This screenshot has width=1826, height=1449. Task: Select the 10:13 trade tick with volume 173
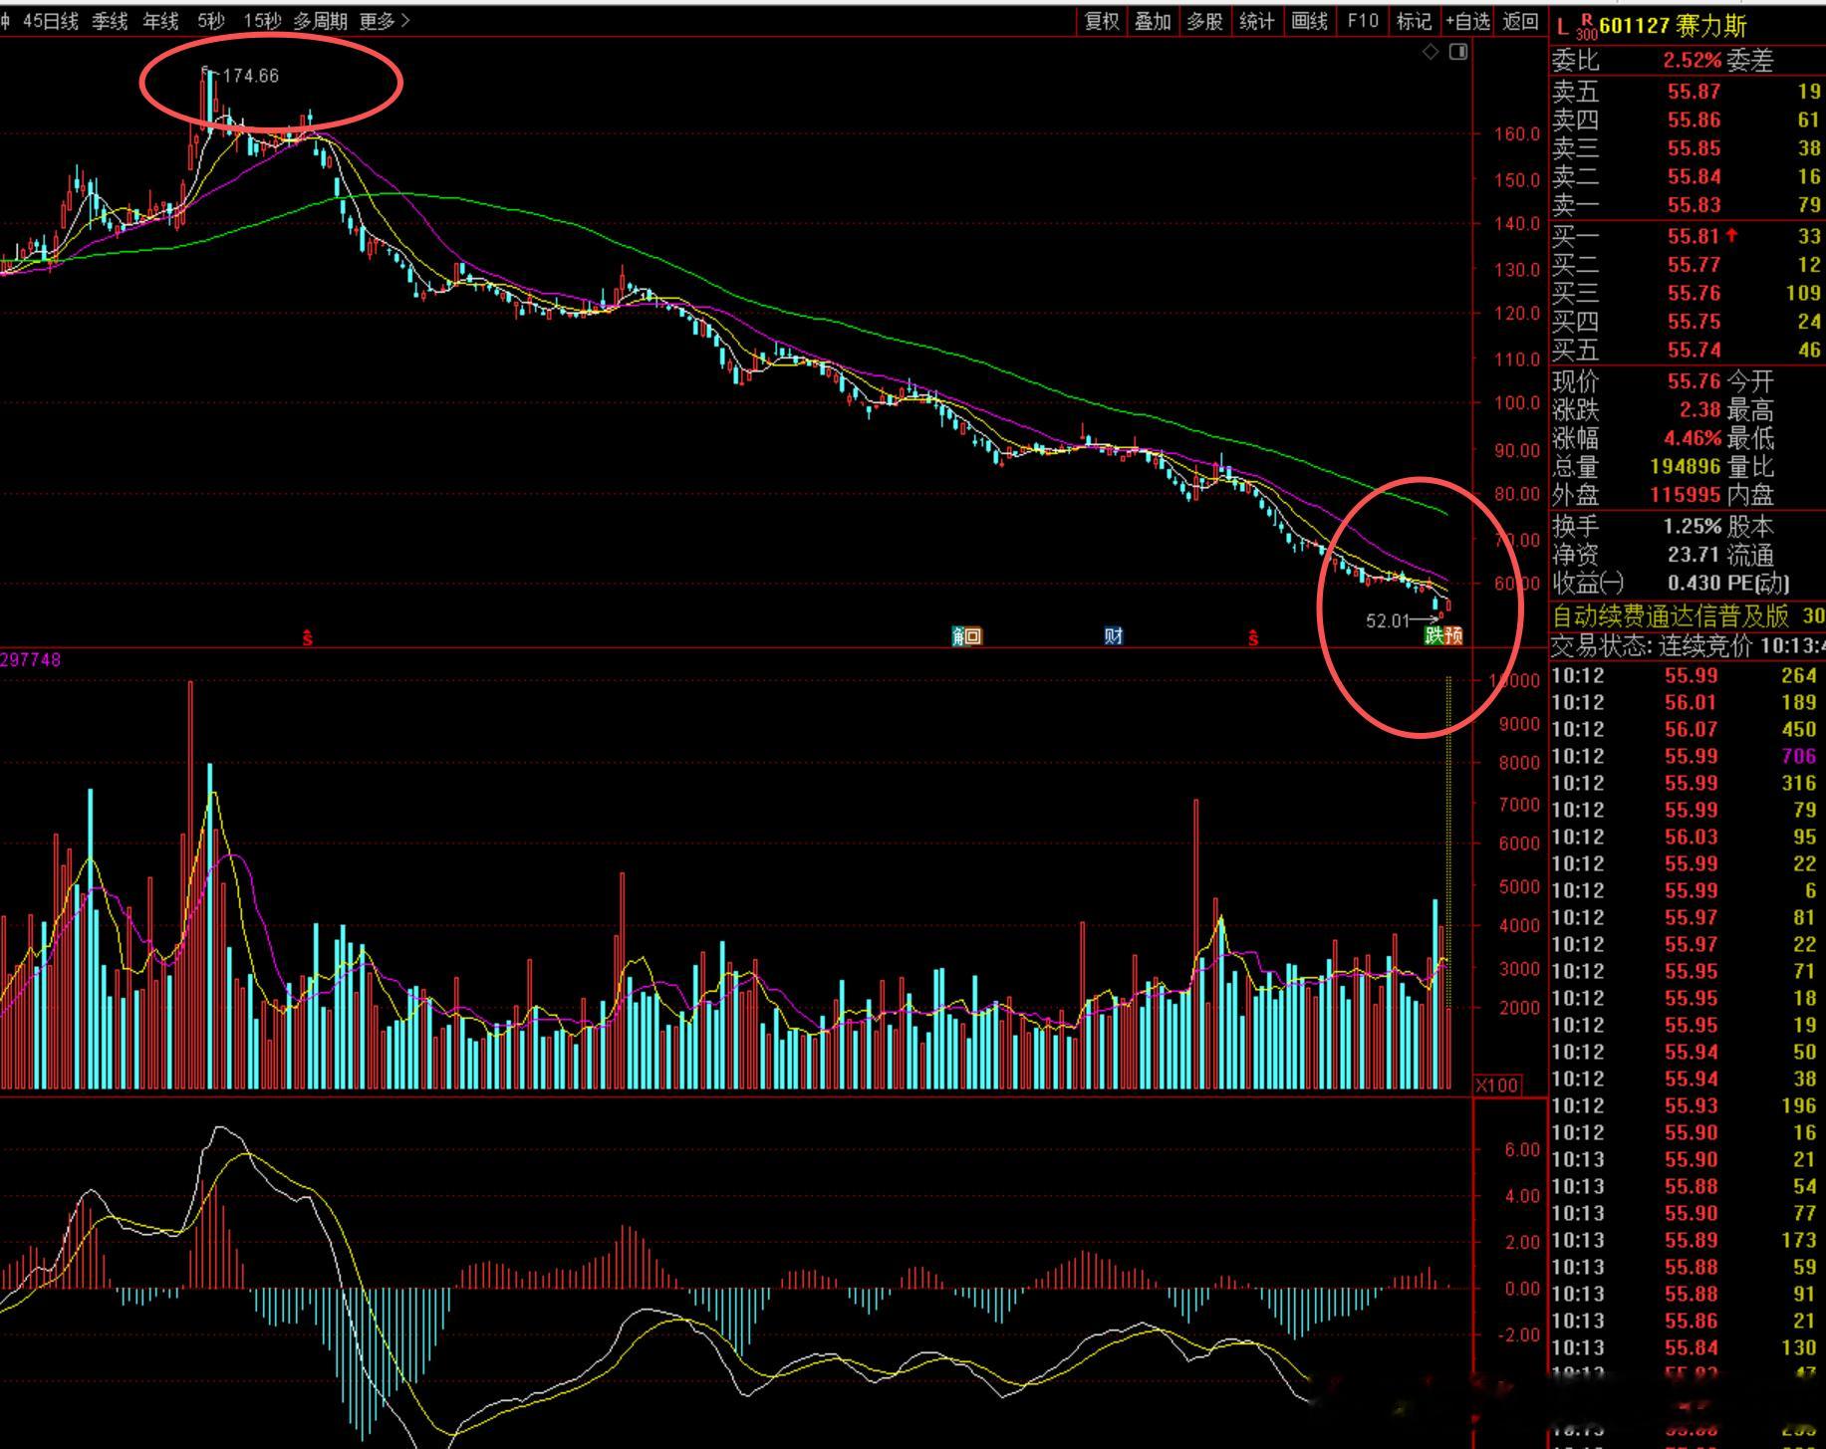point(1687,1241)
